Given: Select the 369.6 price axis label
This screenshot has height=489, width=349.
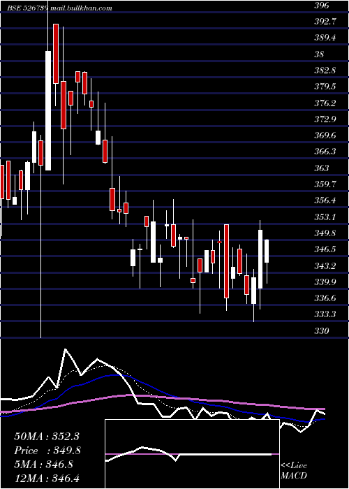Looking at the screenshot, I should click(325, 136).
